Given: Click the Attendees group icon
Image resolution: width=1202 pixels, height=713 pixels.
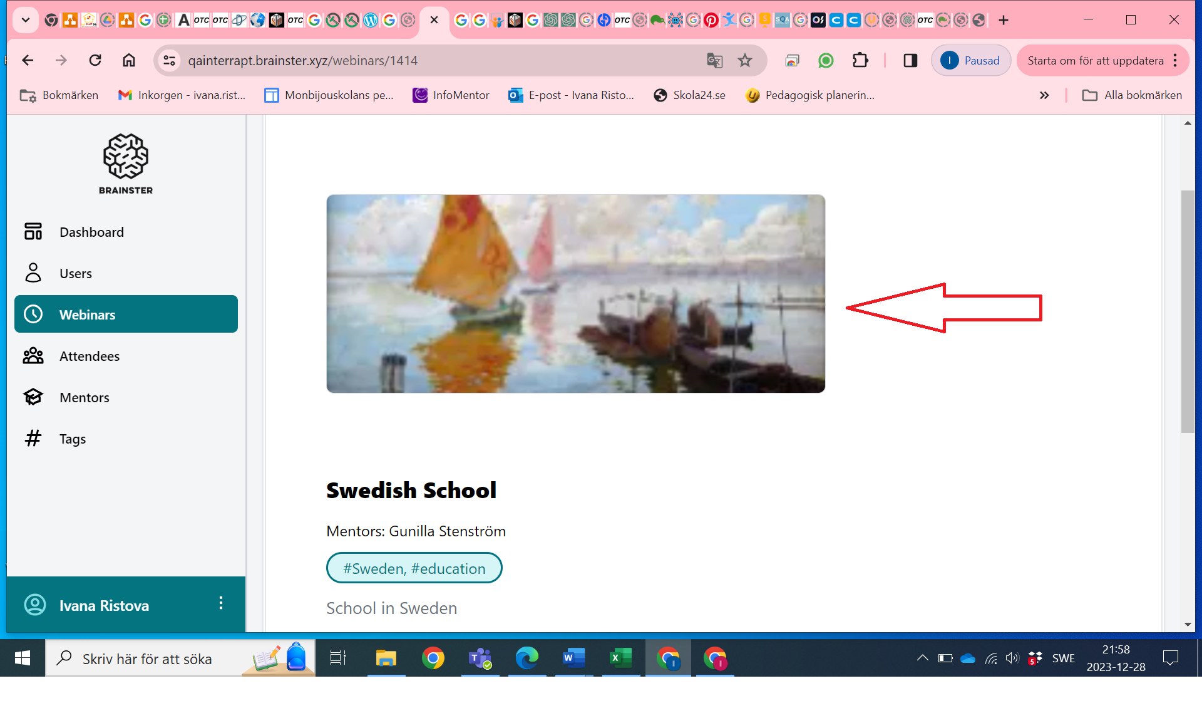Looking at the screenshot, I should 33,356.
